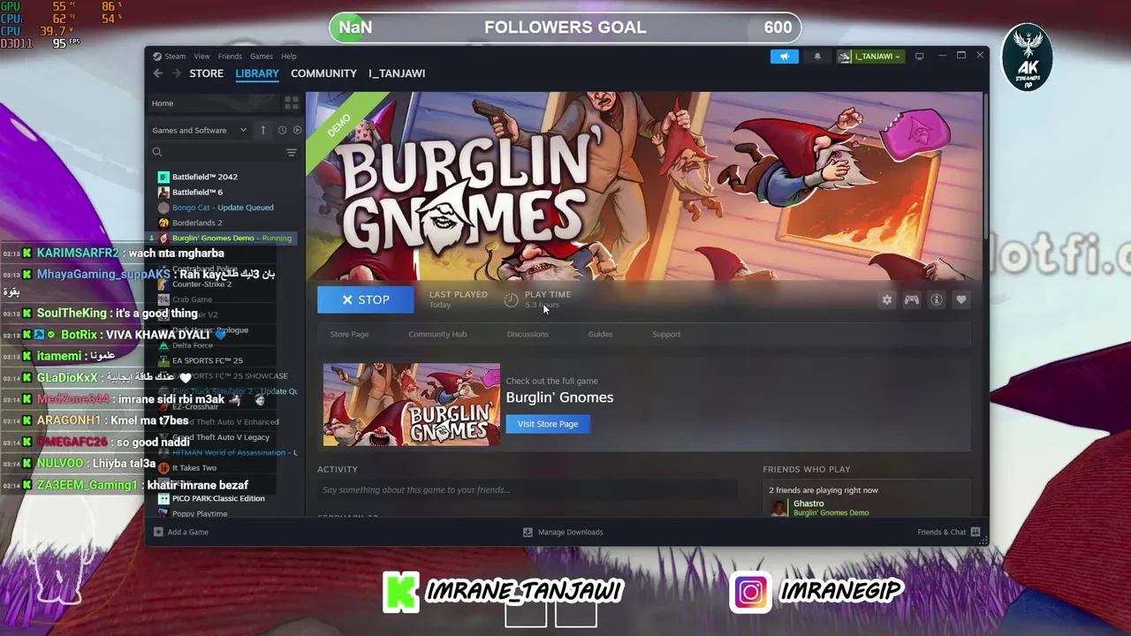Go to the STORE tab

tap(206, 73)
